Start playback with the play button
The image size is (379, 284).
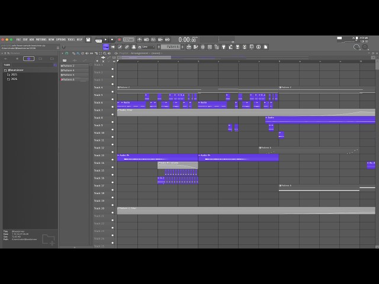[105, 40]
